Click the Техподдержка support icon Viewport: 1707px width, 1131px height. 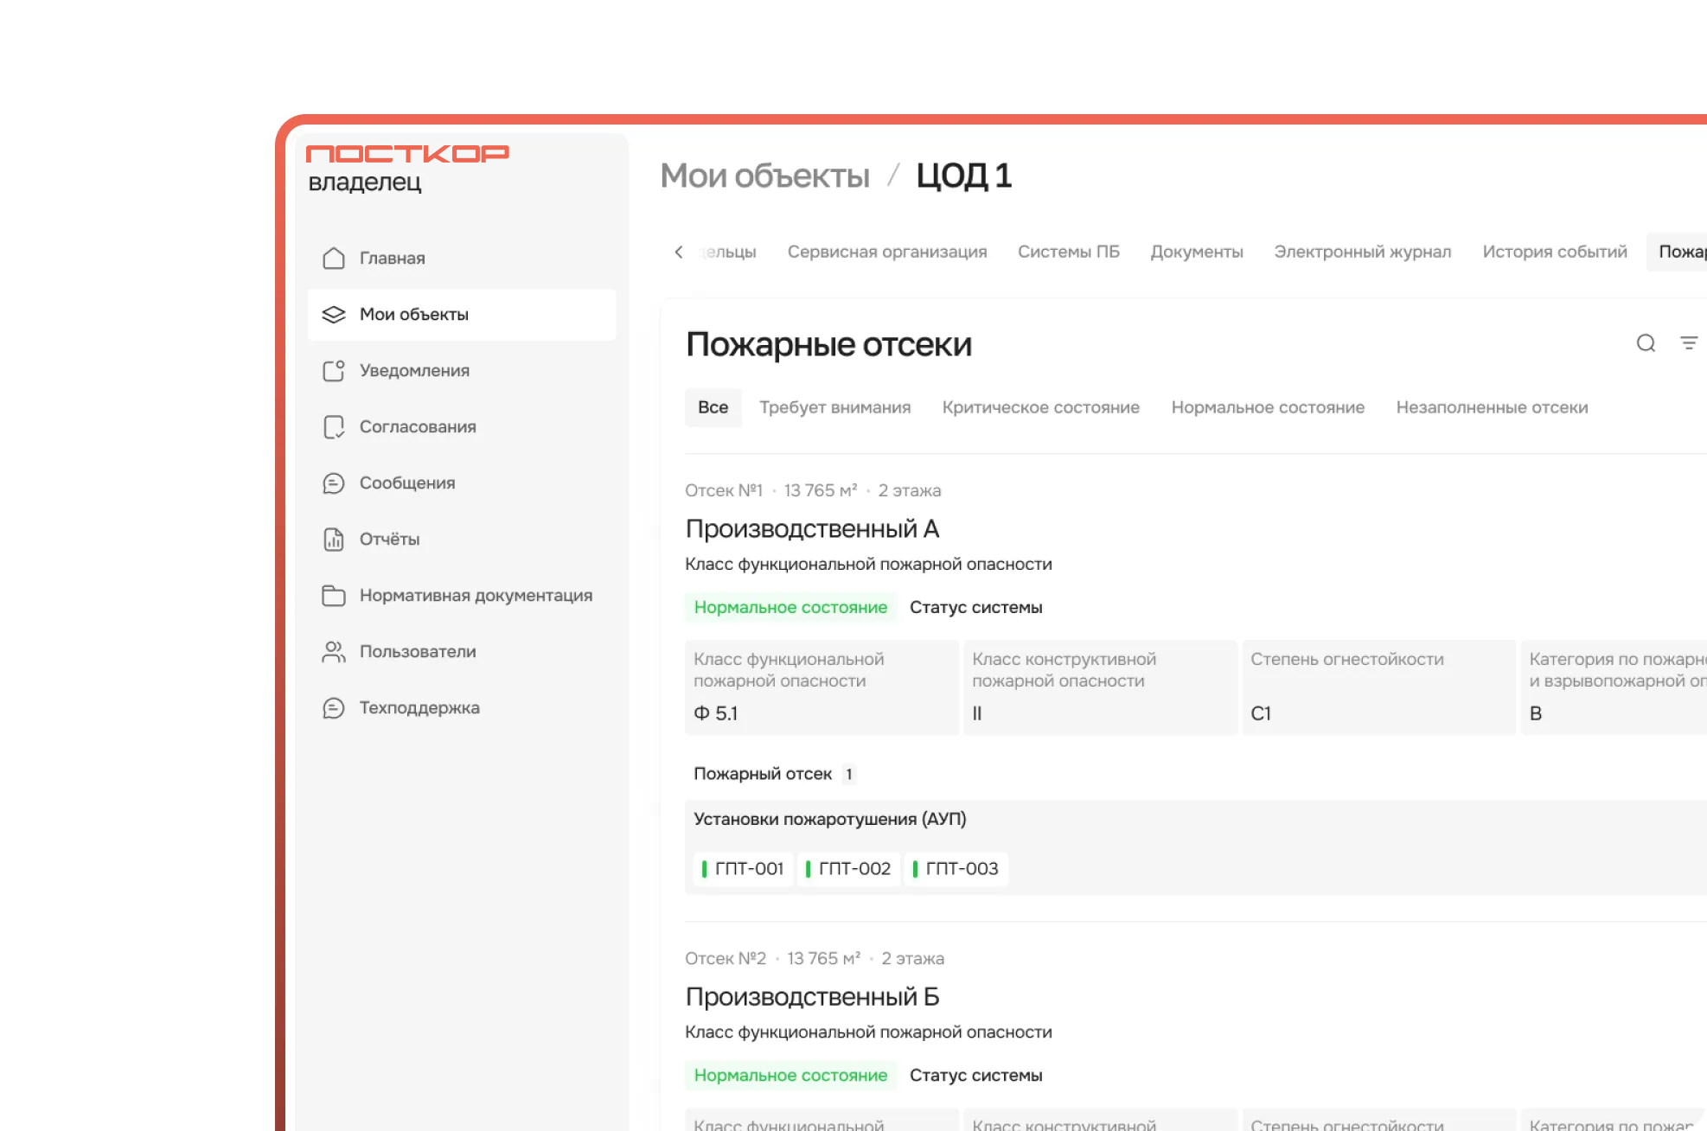click(x=334, y=708)
